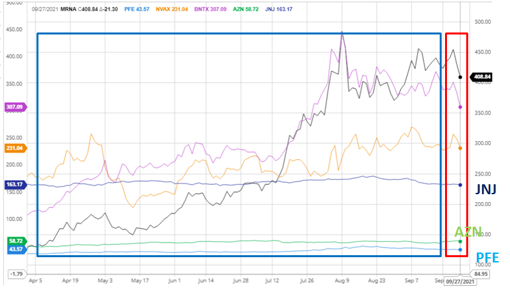The image size is (510, 289).
Task: Click the AZN green endpoint dot
Action: tap(460, 241)
